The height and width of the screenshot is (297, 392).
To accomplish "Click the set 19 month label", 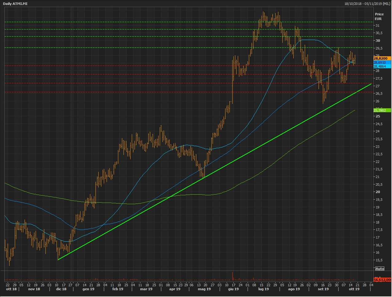I will (x=323, y=289).
